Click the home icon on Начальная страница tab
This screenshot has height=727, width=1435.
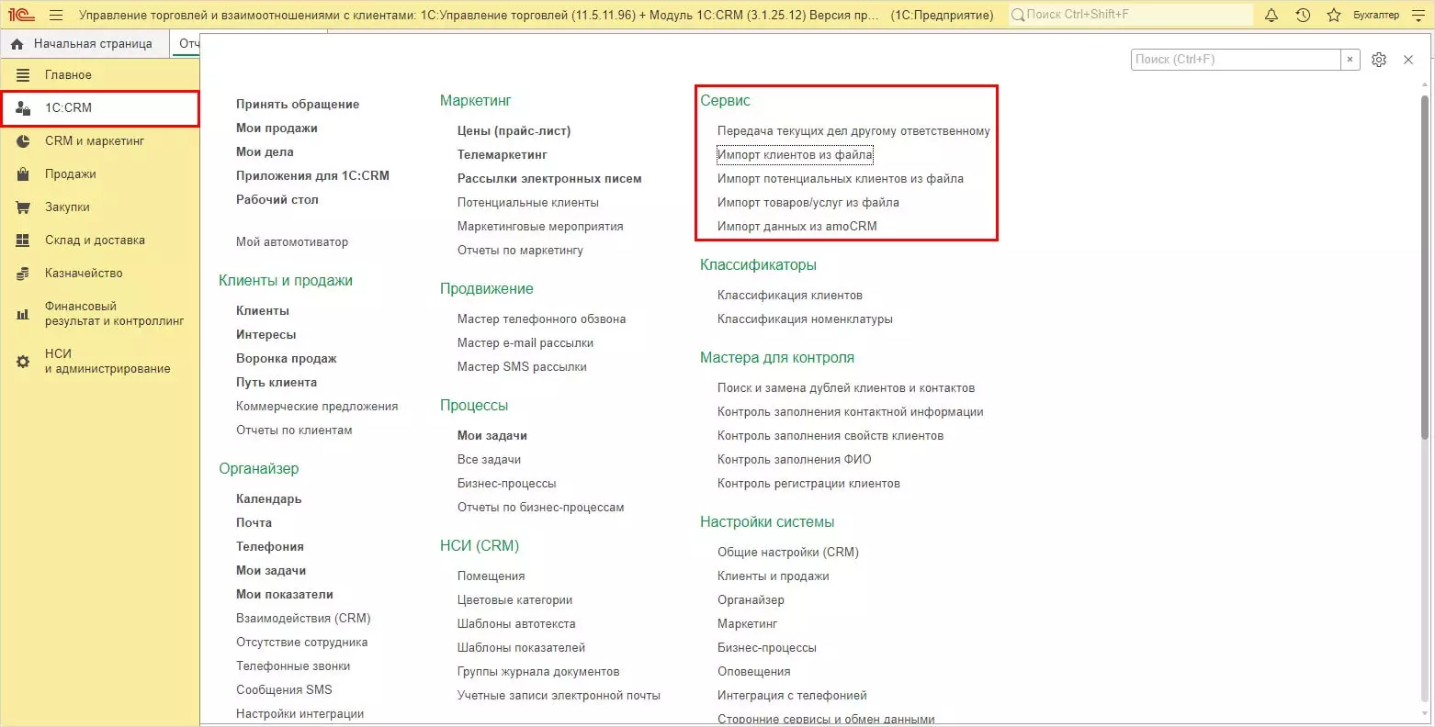pos(17,44)
